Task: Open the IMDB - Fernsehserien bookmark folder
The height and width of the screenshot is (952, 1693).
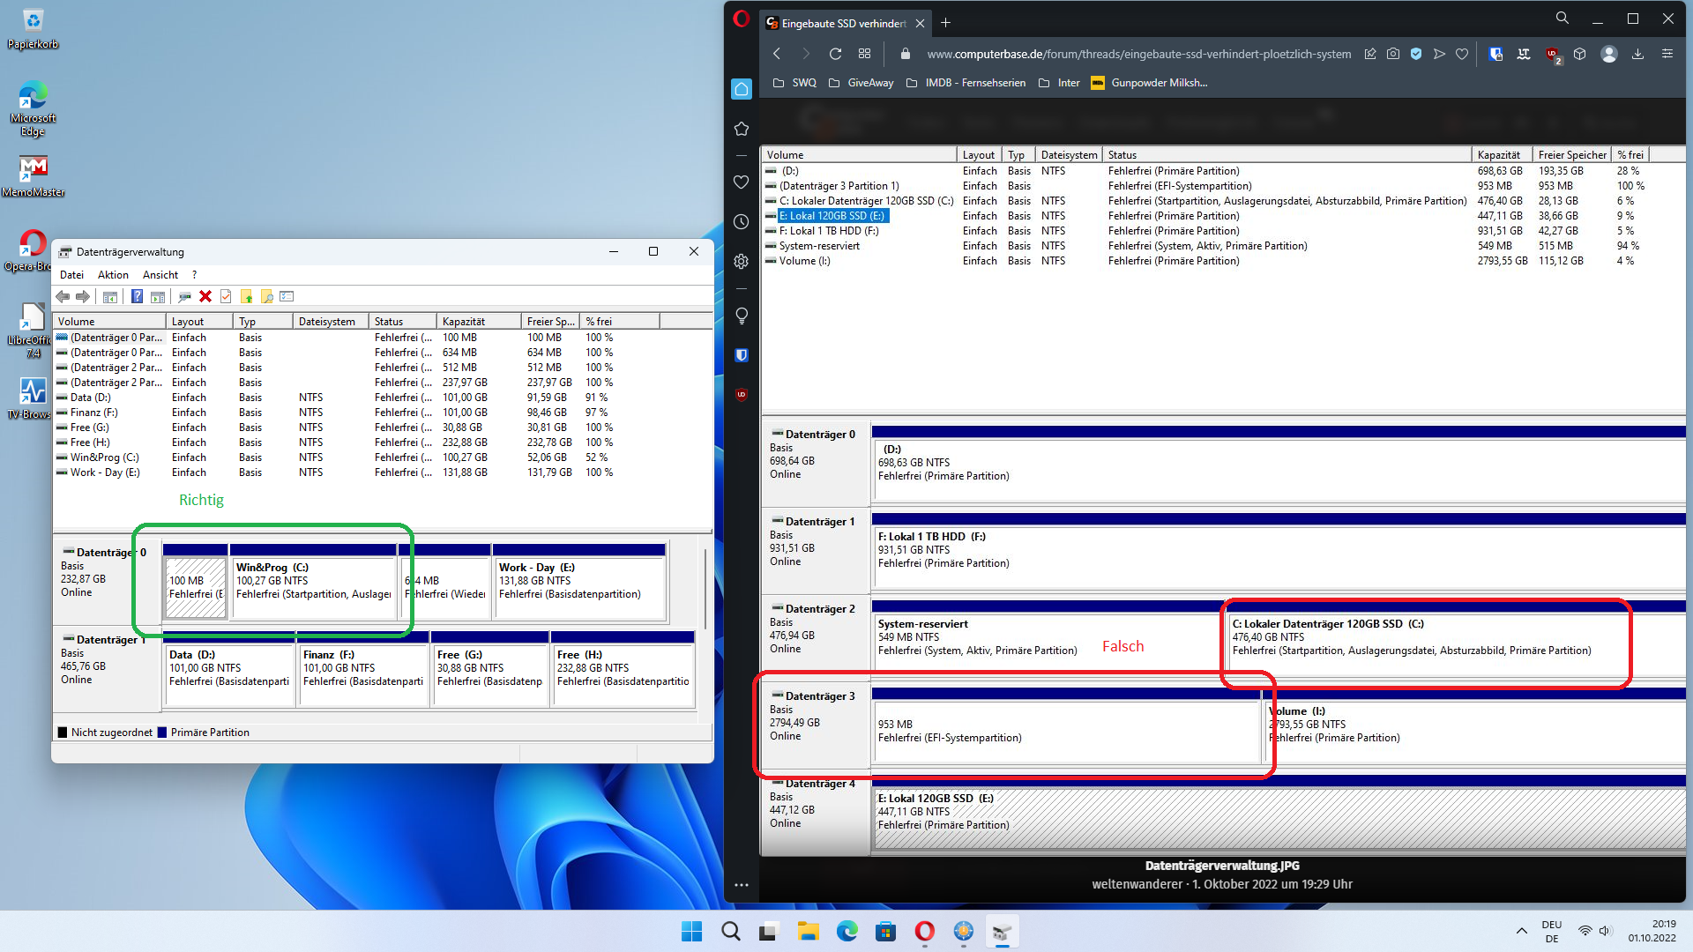Action: (x=966, y=83)
